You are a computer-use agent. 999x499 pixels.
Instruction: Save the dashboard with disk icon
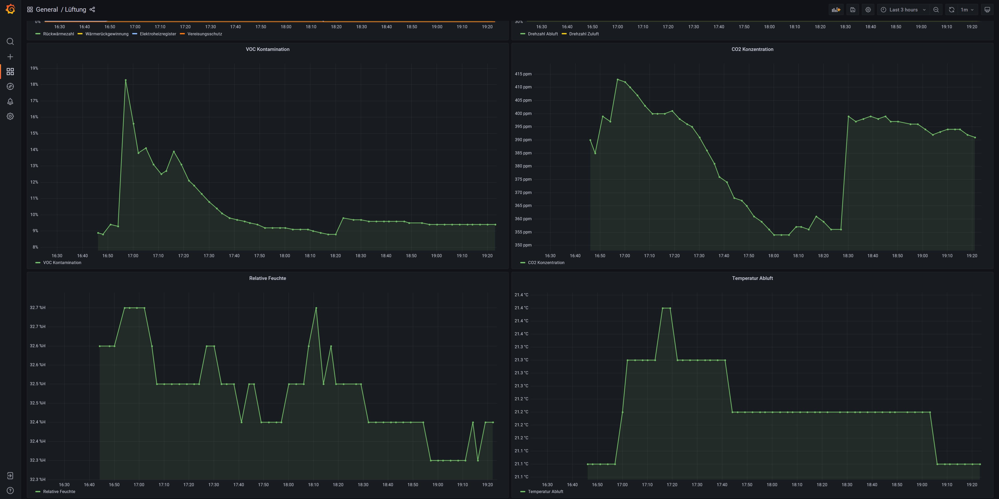852,10
